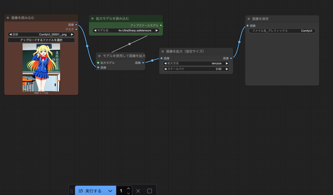Open the image file list showing ComfyUI_00001_.png
Image resolution: width=333 pixels, height=195 pixels.
pyautogui.click(x=41, y=34)
